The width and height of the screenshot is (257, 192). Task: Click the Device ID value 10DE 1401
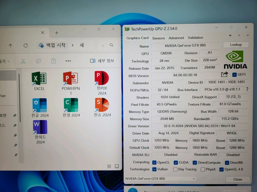pos(226,82)
